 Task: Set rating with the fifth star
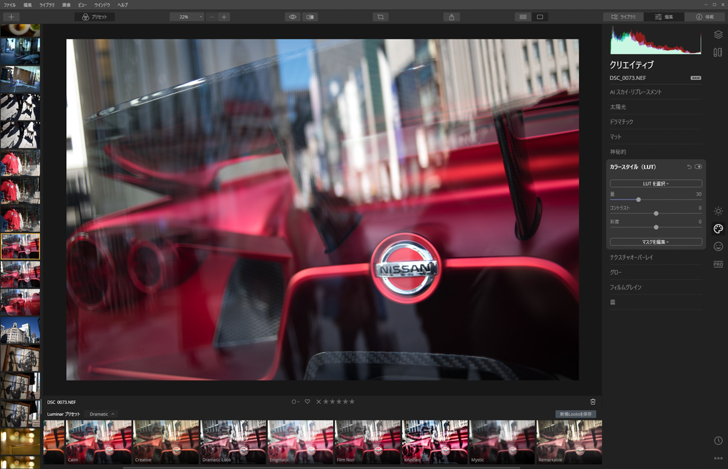pos(352,402)
